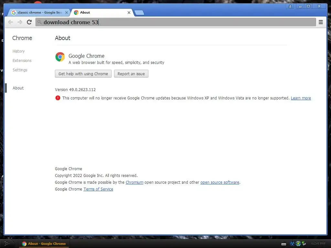Screen dimensions: 331x248
Task: Click the red warning icon beside update message
Action: coord(58,98)
